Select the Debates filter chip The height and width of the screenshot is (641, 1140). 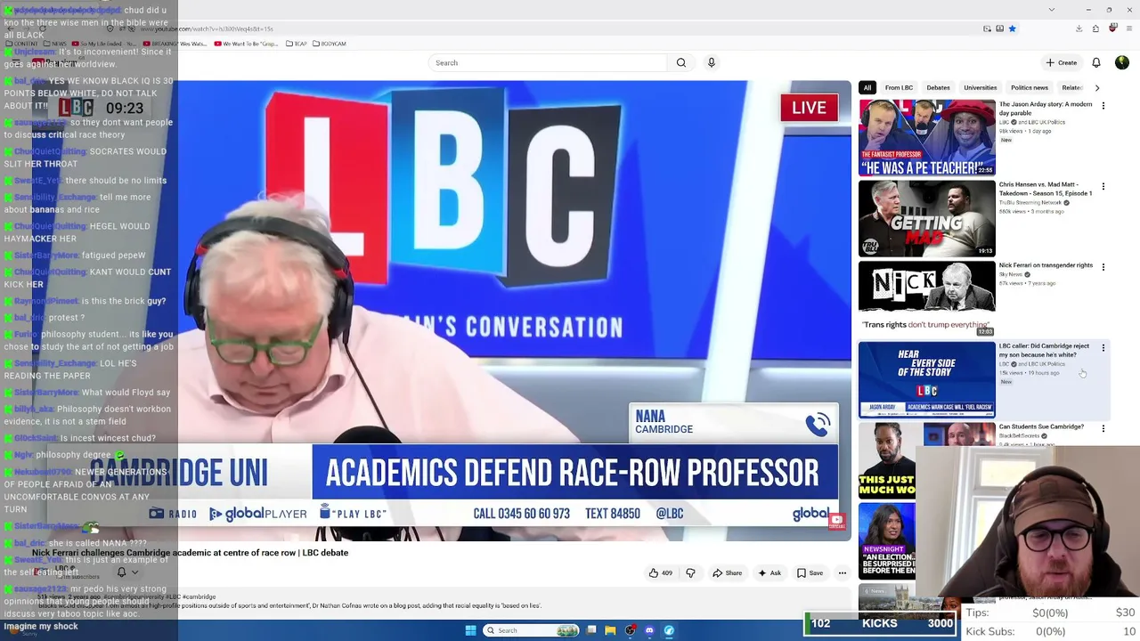(938, 88)
